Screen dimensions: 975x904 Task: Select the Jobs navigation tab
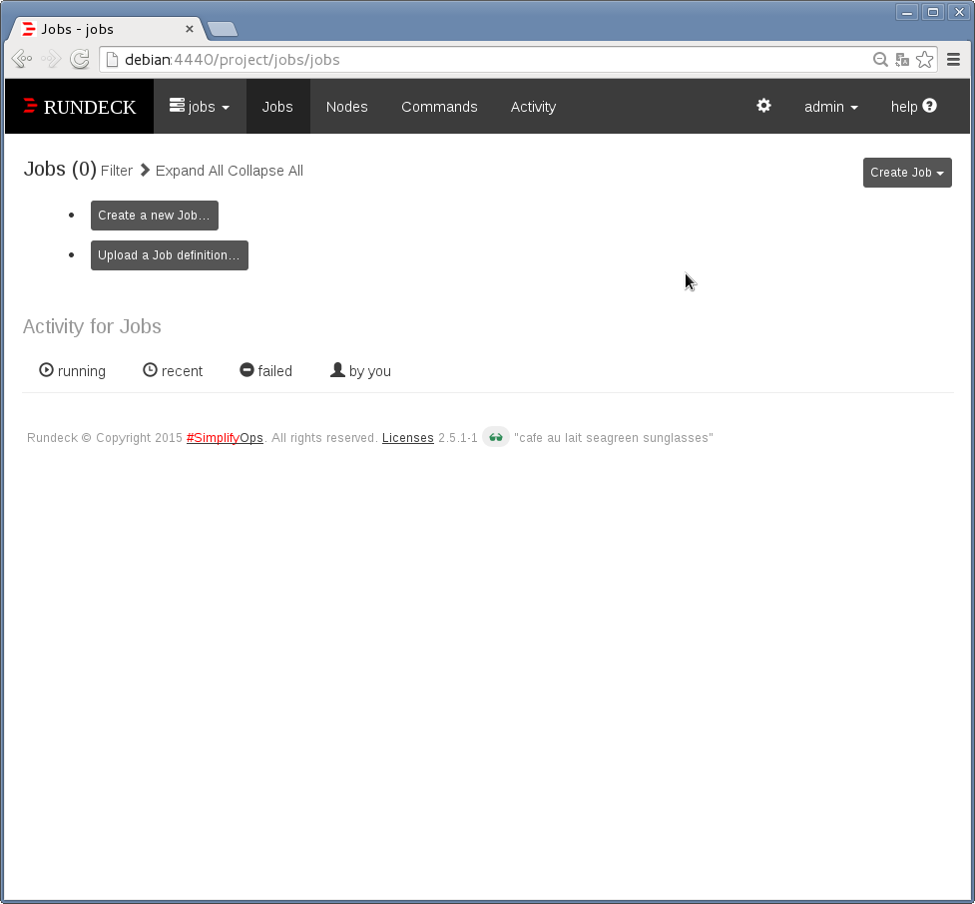coord(277,107)
